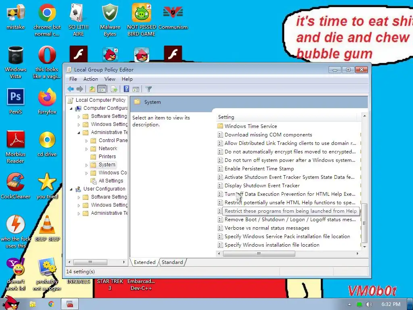Open the Help menu
413x310 pixels.
tap(127, 79)
